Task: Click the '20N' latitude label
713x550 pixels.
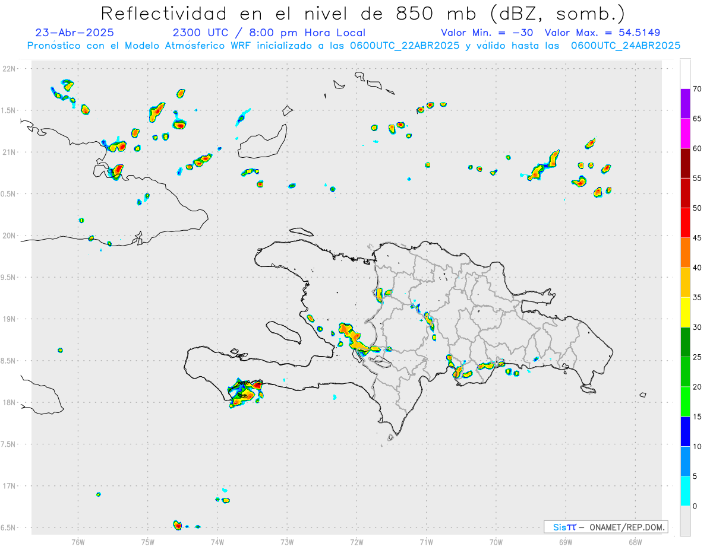Action: tap(10, 236)
